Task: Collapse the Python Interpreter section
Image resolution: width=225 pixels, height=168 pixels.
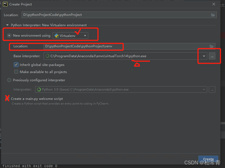Action: [7, 25]
